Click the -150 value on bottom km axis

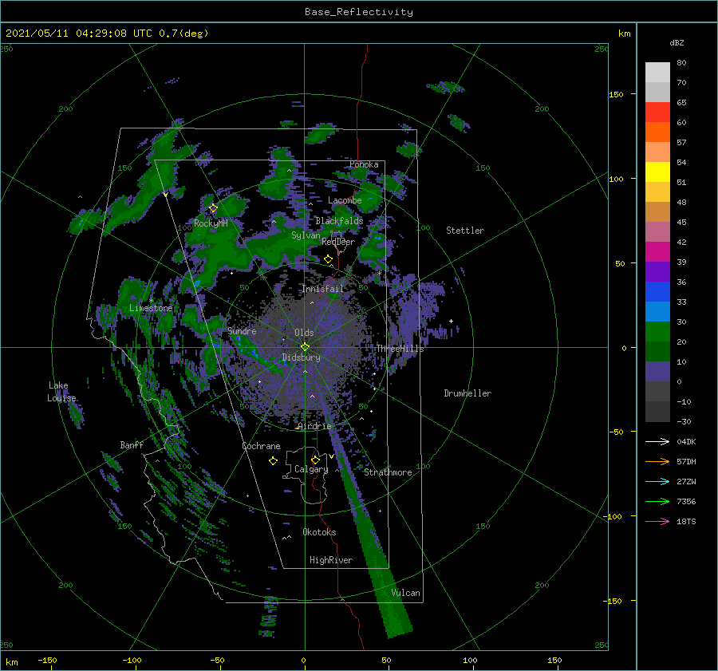(47, 660)
